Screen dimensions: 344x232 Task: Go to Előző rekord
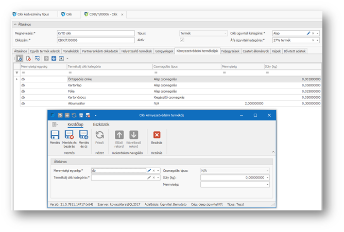pos(119,135)
